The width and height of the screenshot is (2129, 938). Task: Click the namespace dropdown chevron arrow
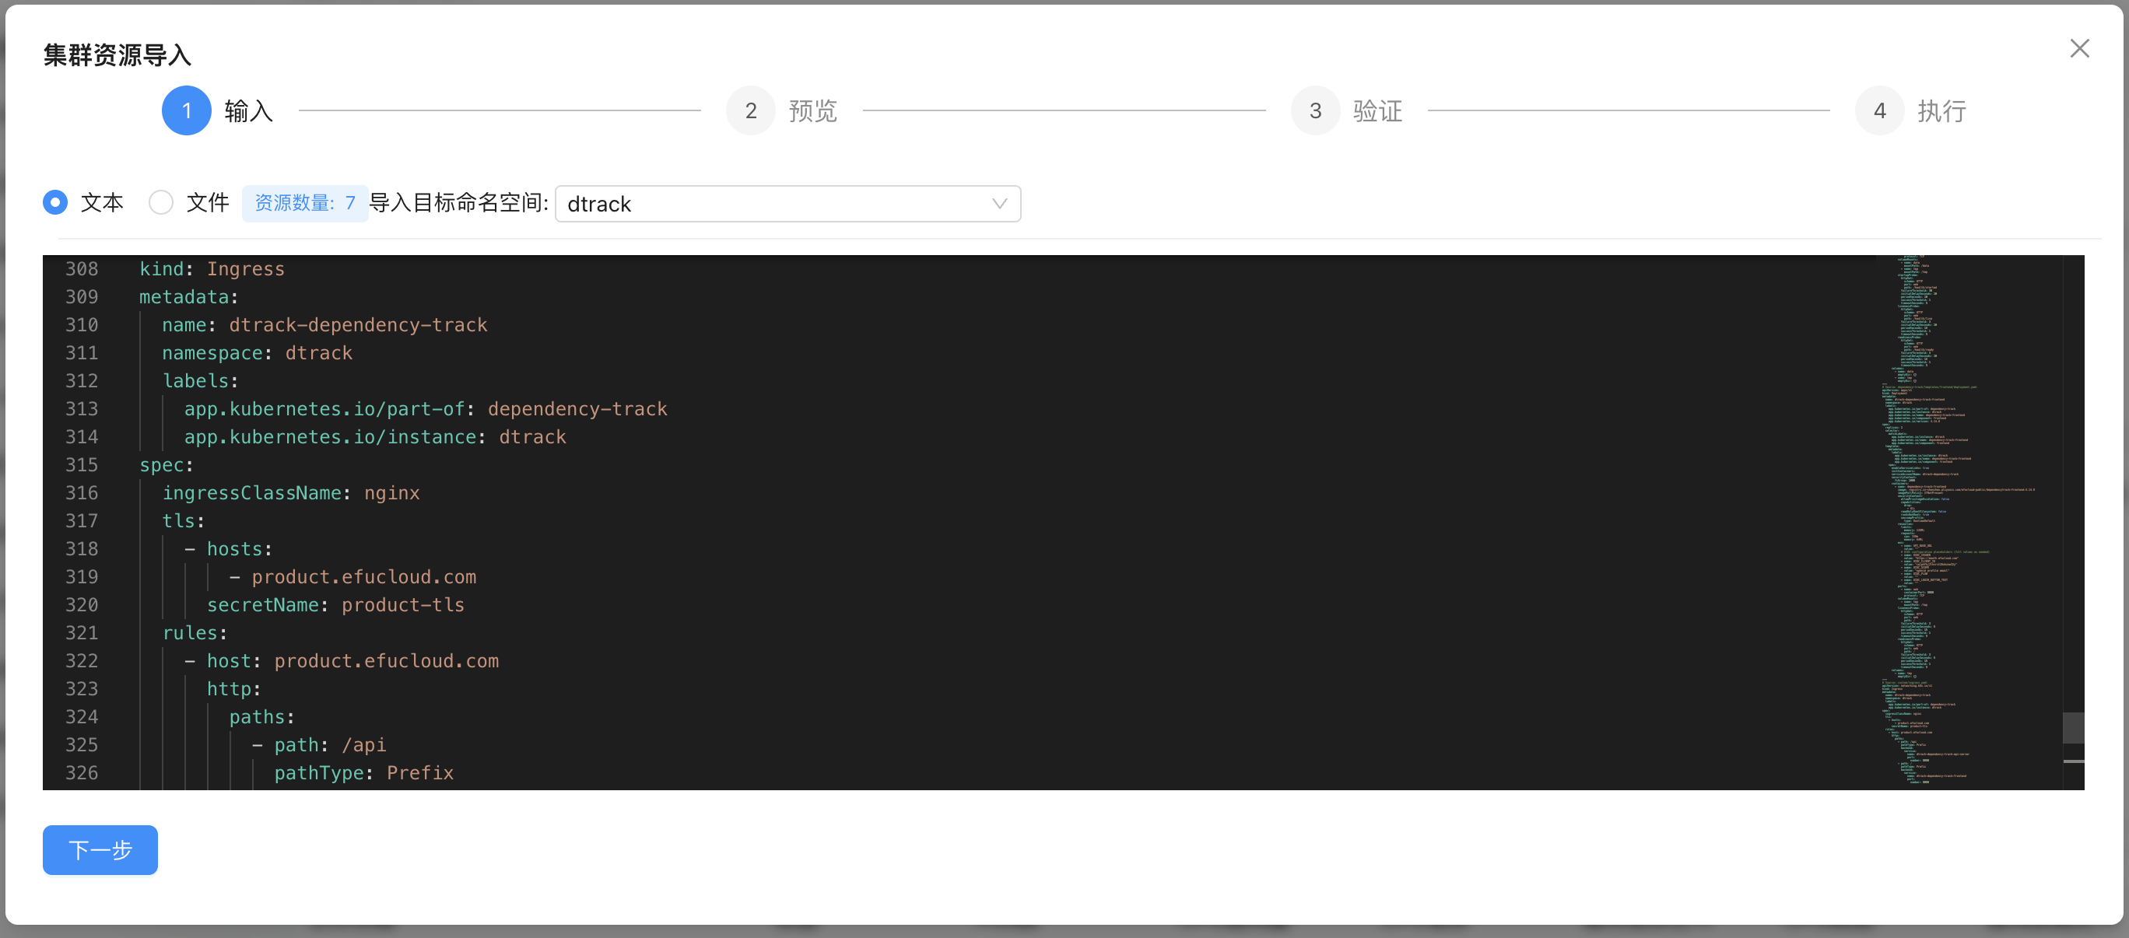coord(999,204)
